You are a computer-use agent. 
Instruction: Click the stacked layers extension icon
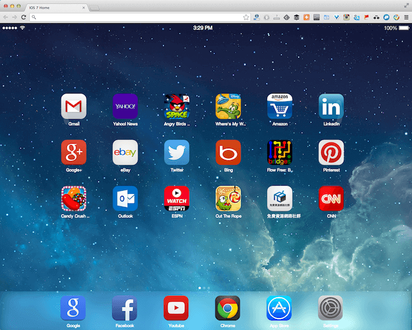coord(296,17)
